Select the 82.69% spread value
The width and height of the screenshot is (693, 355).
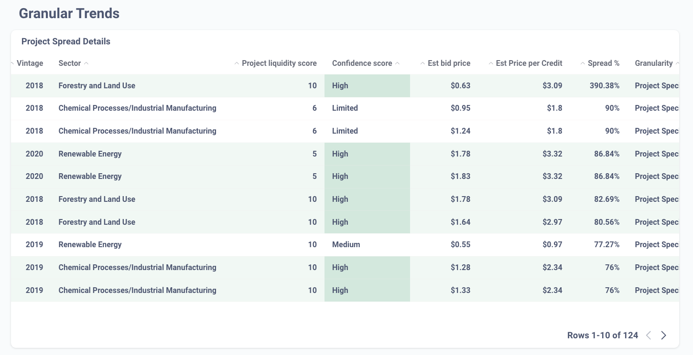606,199
